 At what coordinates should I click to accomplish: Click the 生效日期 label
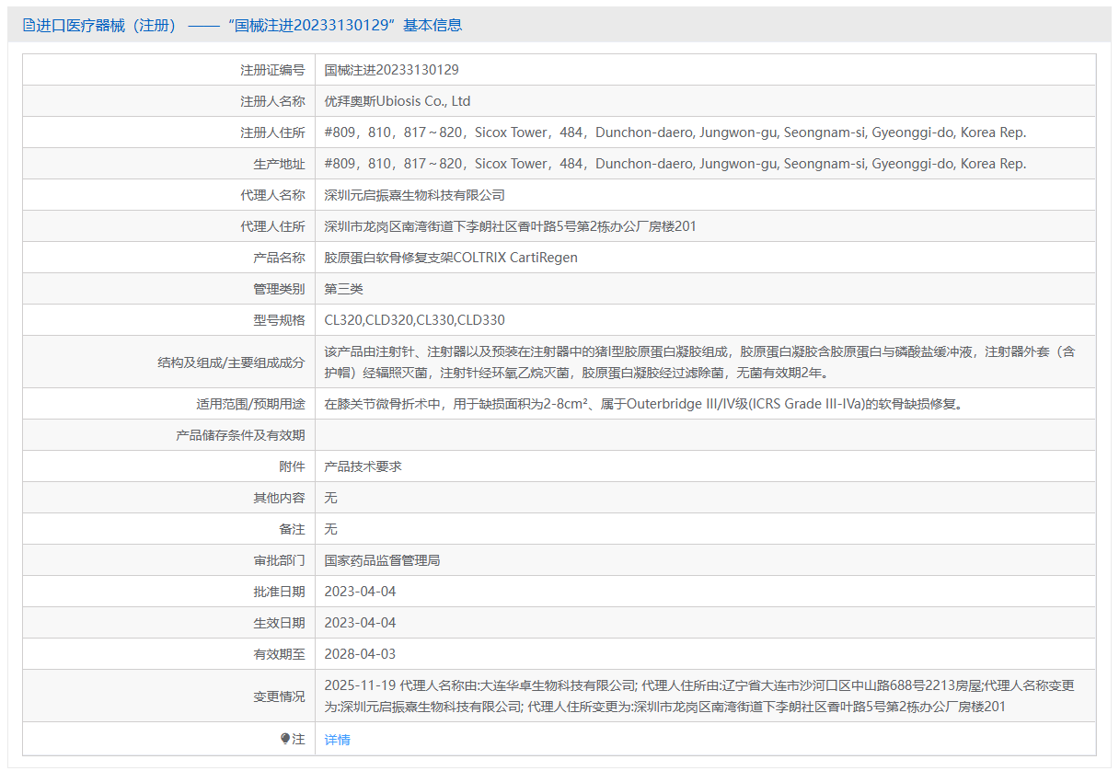pyautogui.click(x=279, y=623)
